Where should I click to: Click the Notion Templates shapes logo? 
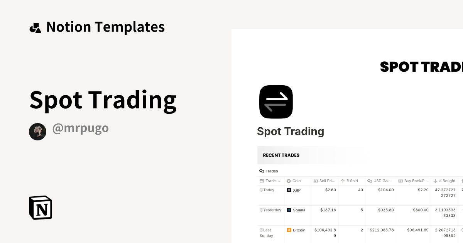click(x=35, y=28)
